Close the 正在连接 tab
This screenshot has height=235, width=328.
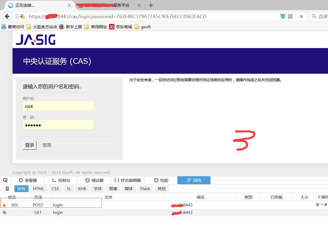[x=69, y=5]
